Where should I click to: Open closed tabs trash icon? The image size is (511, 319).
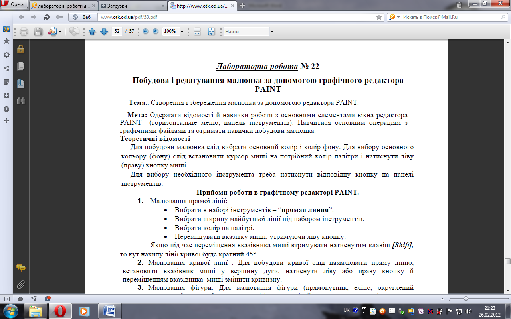[459, 6]
